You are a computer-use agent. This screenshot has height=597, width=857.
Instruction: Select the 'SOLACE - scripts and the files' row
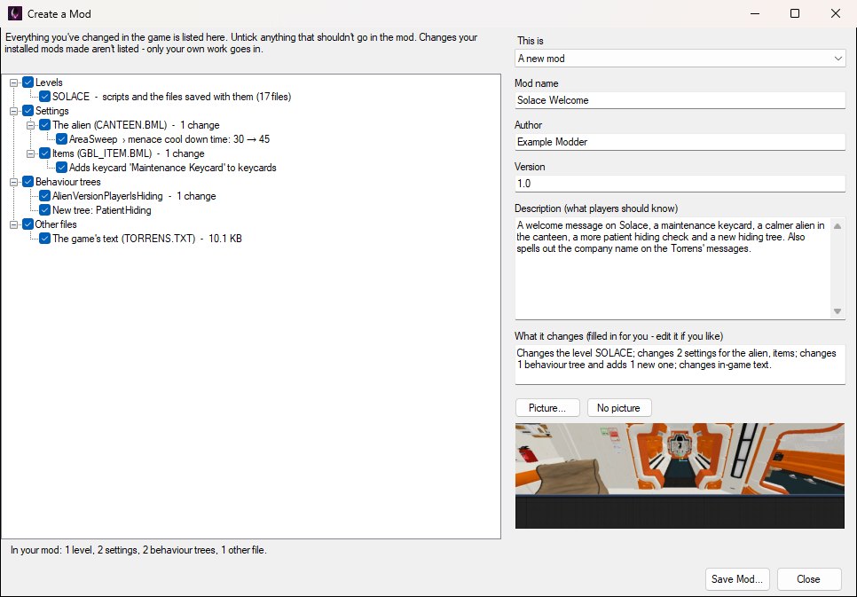point(171,97)
